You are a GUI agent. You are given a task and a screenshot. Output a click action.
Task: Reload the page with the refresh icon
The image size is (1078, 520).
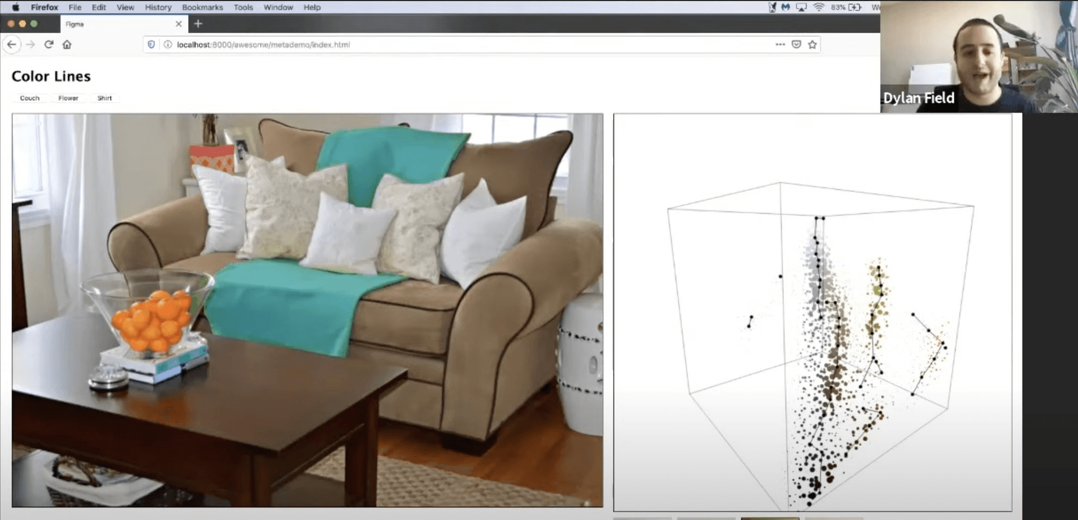49,44
